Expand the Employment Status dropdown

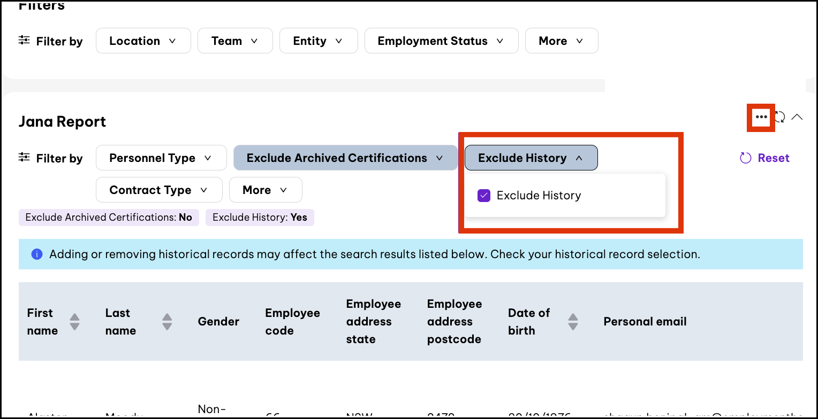pos(441,41)
